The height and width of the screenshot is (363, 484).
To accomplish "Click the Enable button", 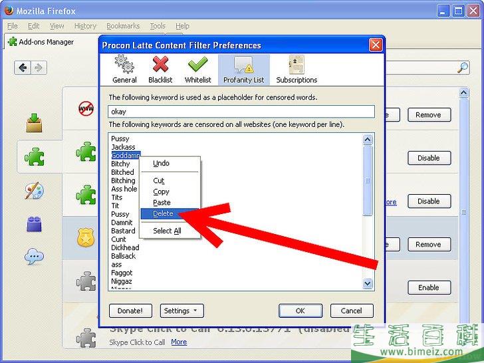I will coord(429,288).
